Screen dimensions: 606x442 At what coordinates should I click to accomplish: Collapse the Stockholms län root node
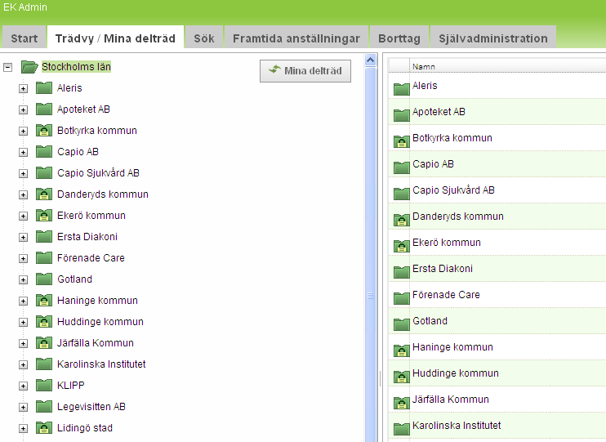click(x=7, y=68)
